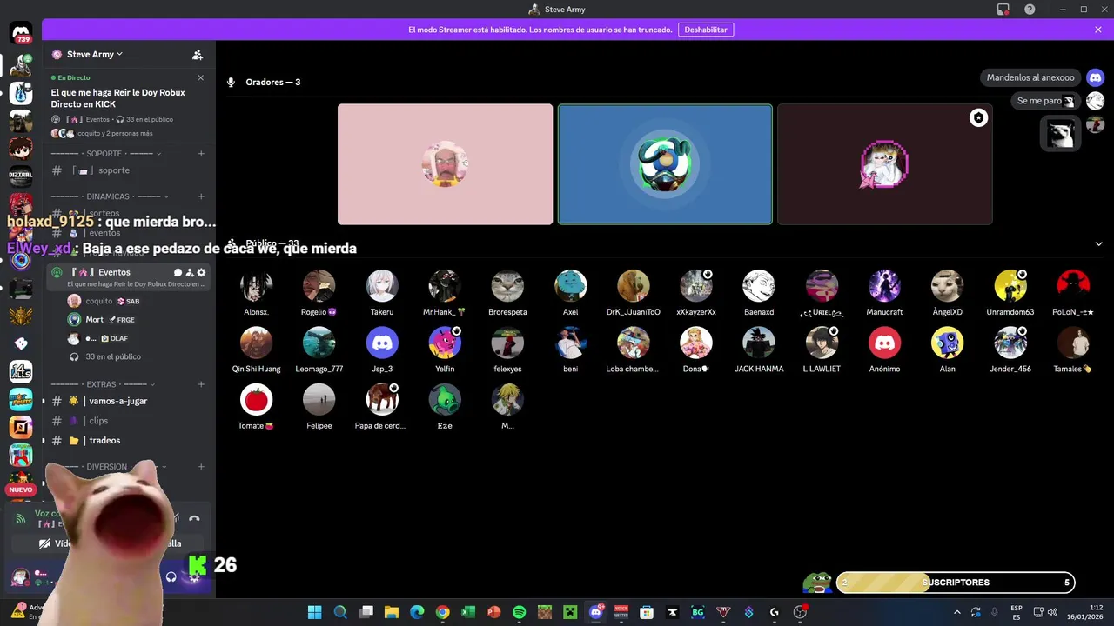Open the Mandenlos al anexooo chat message
This screenshot has height=626, width=1114.
pyautogui.click(x=1030, y=77)
